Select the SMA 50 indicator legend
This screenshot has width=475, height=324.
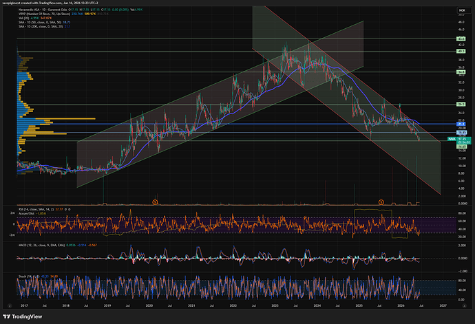[x=40, y=23]
